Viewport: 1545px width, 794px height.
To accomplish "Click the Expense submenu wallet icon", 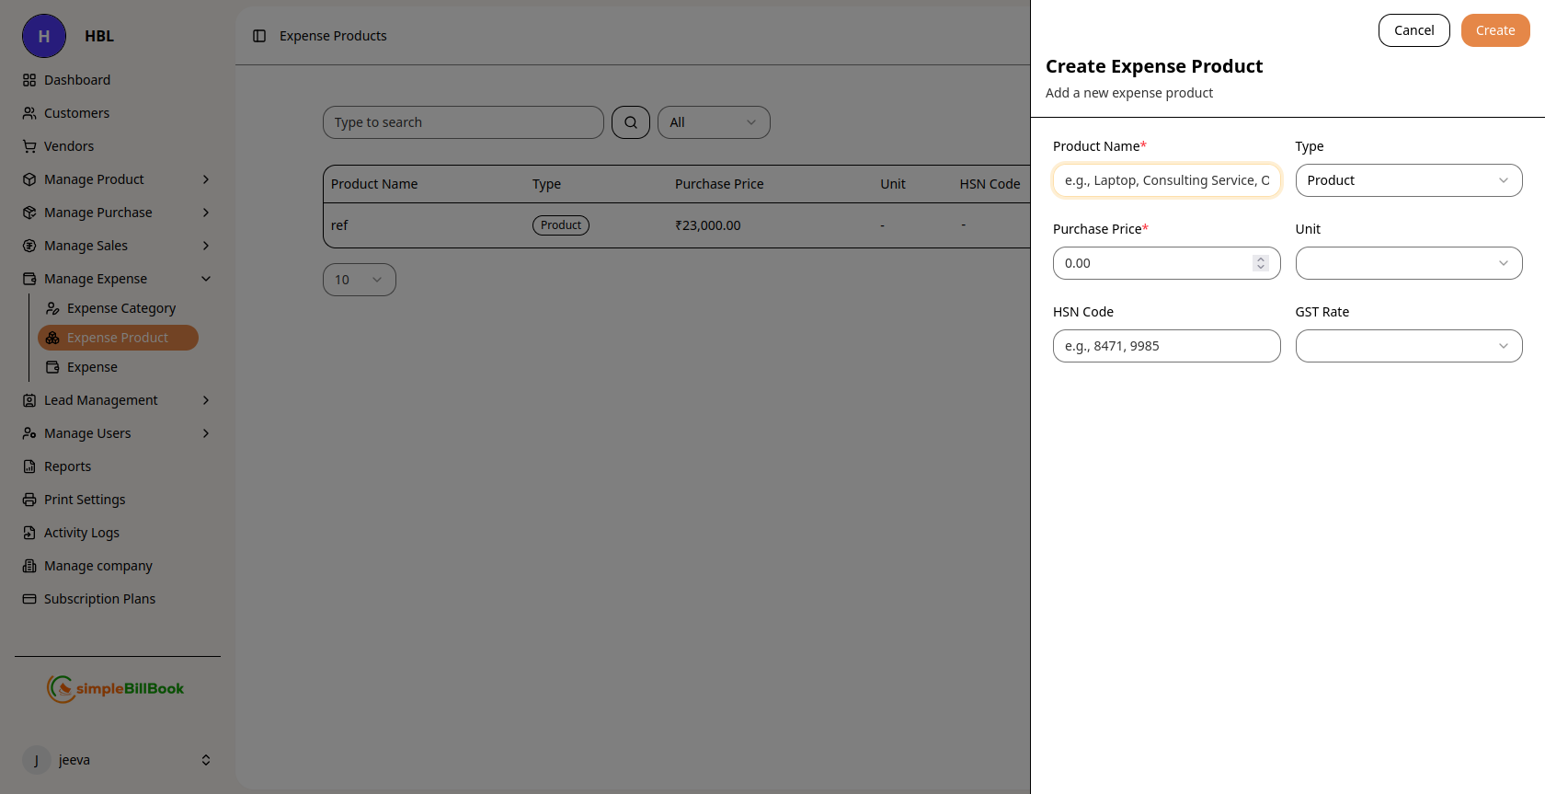I will (x=52, y=367).
